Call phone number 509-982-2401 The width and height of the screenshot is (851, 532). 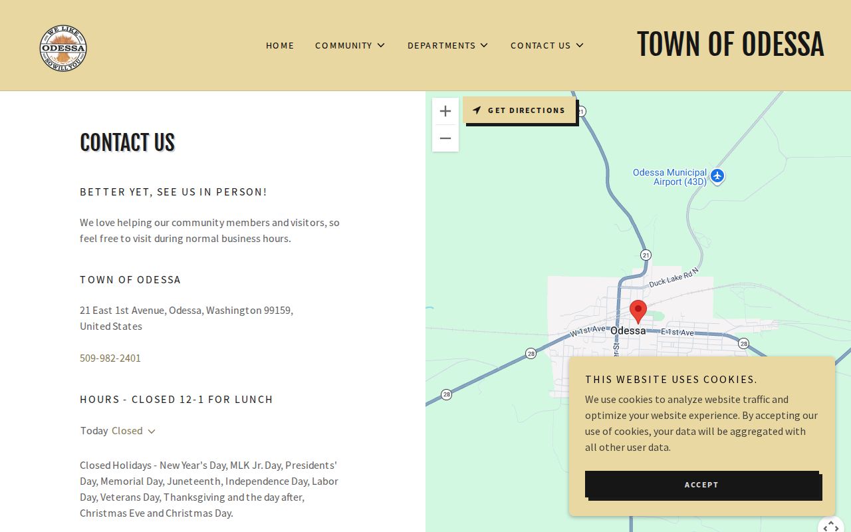[x=110, y=358]
